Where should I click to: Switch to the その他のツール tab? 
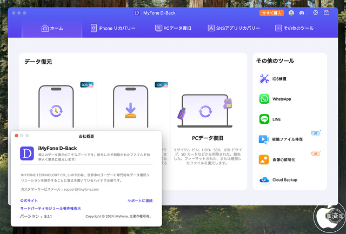point(294,28)
